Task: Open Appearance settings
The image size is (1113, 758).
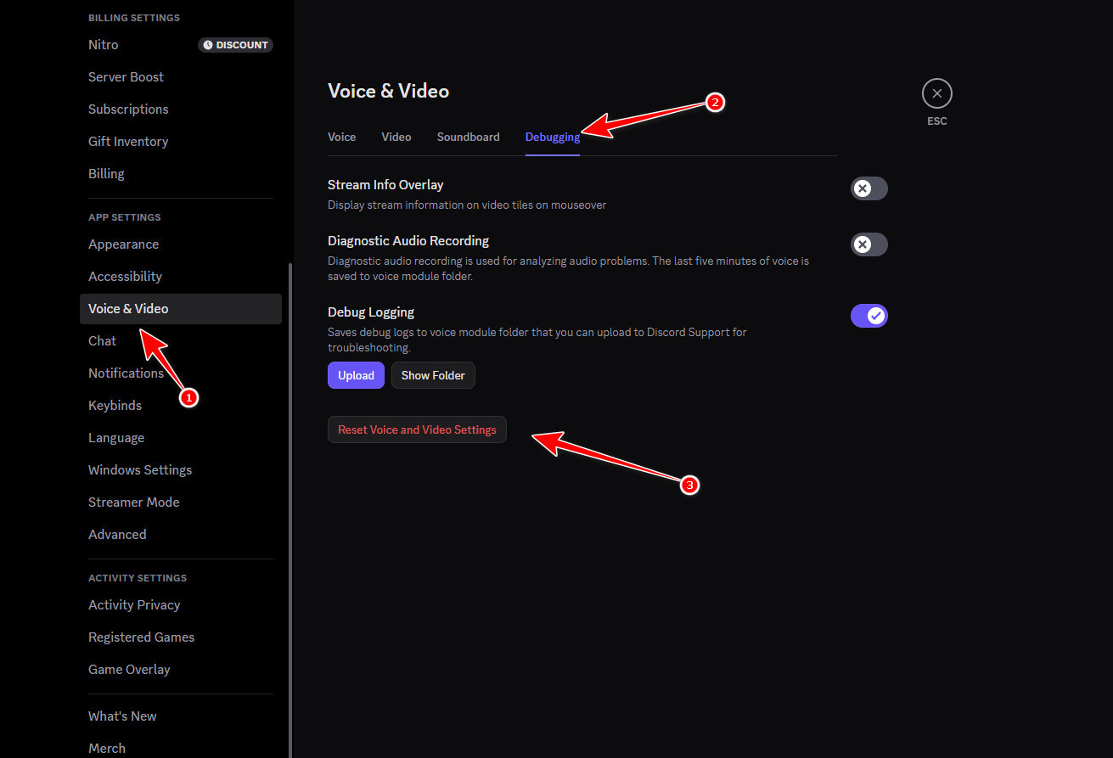Action: 181,244
